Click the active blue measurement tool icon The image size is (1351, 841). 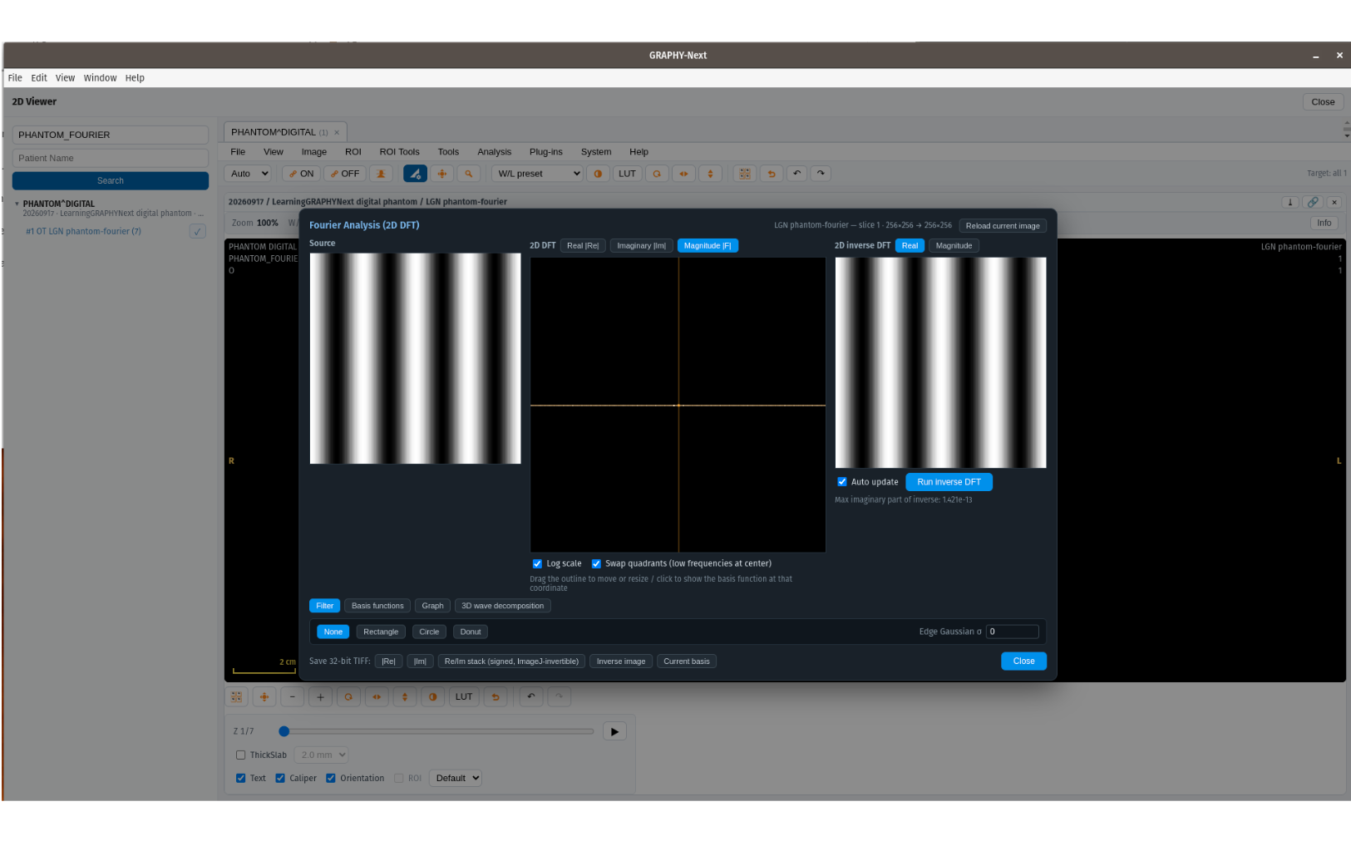point(415,174)
